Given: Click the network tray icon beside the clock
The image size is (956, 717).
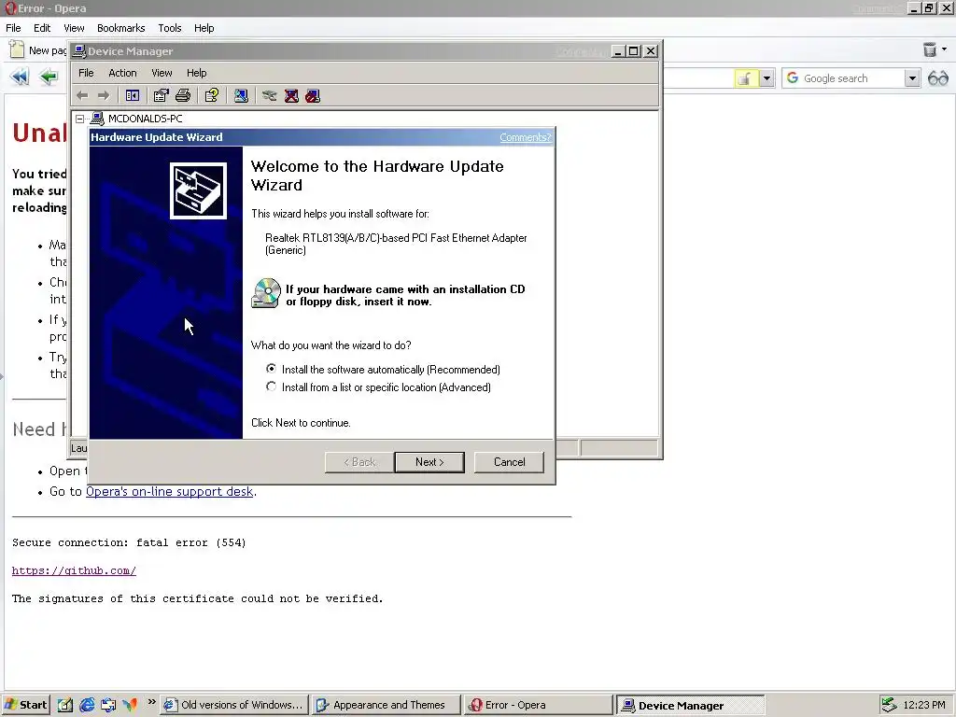Looking at the screenshot, I should pos(889,705).
